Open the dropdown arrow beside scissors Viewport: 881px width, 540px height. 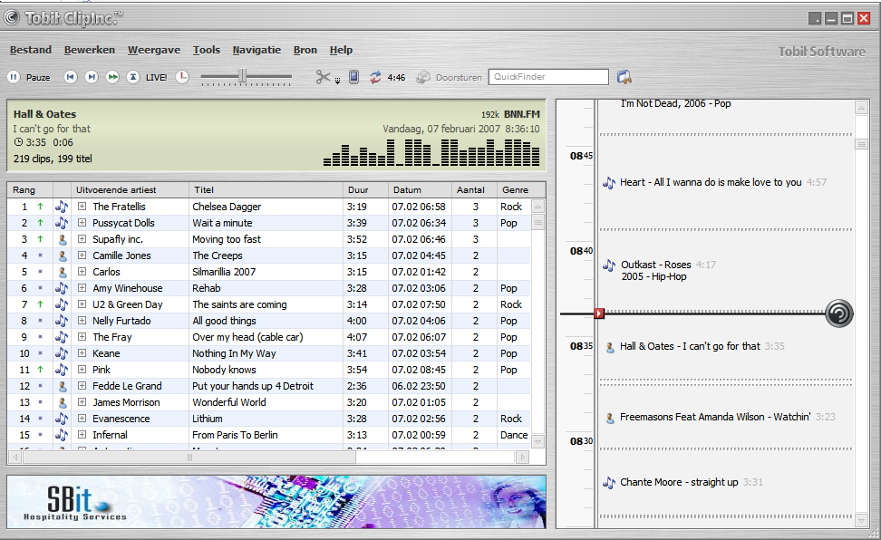[x=337, y=81]
